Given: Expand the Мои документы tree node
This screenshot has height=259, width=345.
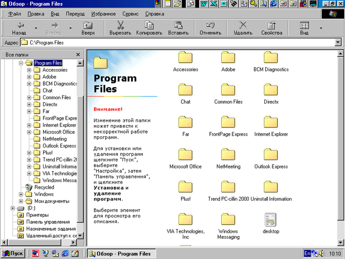Looking at the screenshot, I should point(21,201).
